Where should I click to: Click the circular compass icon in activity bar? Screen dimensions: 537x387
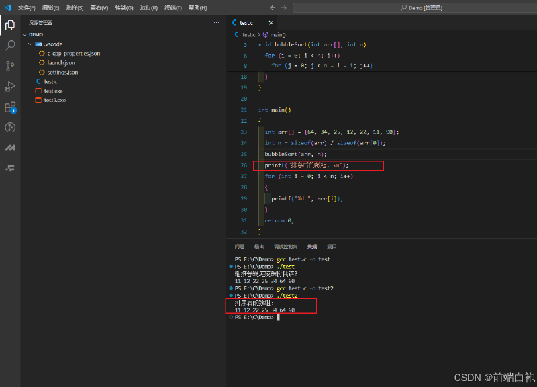pyautogui.click(x=10, y=128)
